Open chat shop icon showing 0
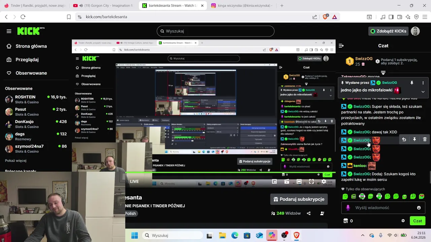The height and width of the screenshot is (242, 431). [x=348, y=221]
